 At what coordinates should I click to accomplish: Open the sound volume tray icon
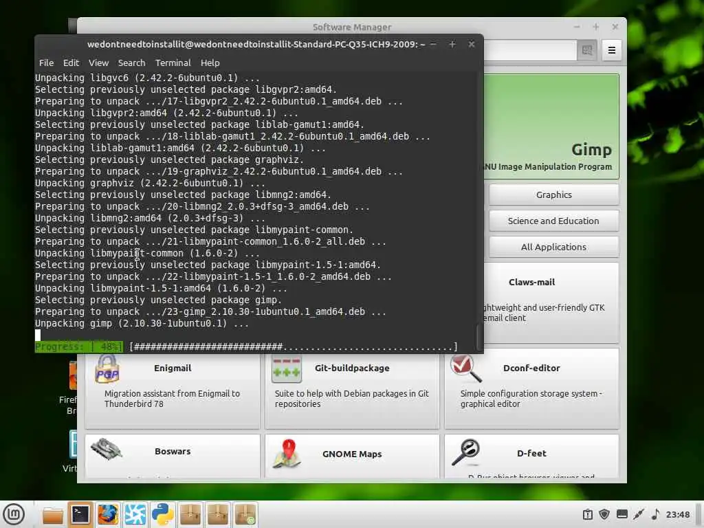[655, 514]
